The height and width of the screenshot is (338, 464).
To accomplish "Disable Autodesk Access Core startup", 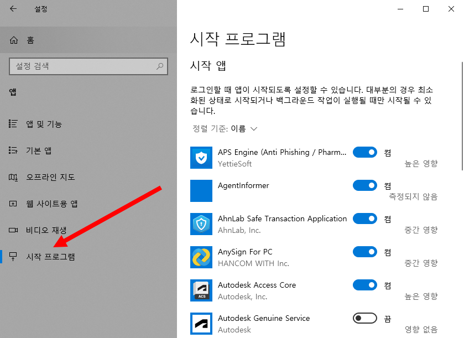I will tap(365, 285).
